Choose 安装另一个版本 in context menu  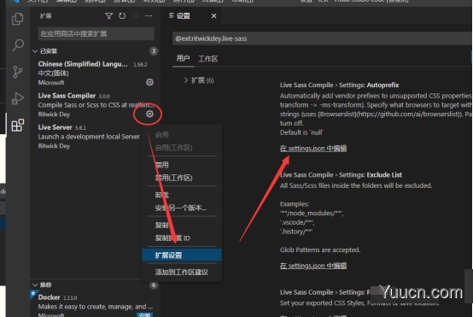pyautogui.click(x=182, y=208)
